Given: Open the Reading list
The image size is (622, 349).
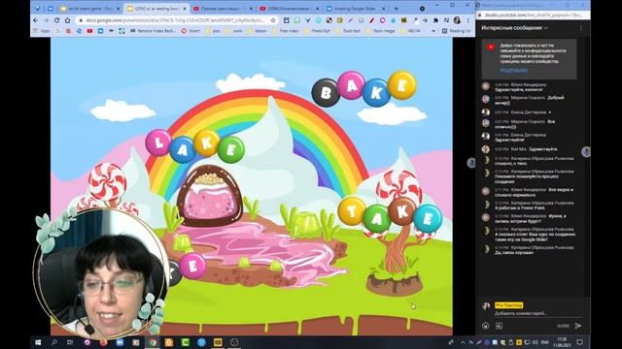Looking at the screenshot, I should (456, 31).
